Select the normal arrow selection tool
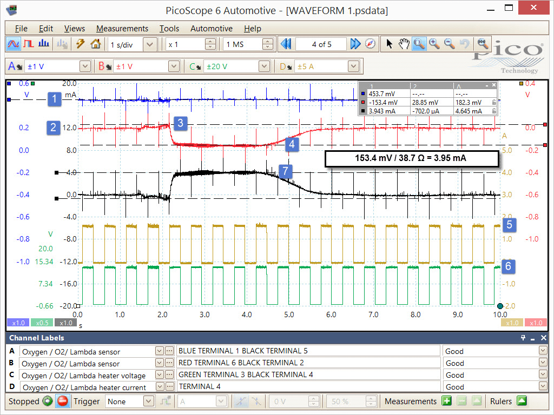 (x=390, y=44)
